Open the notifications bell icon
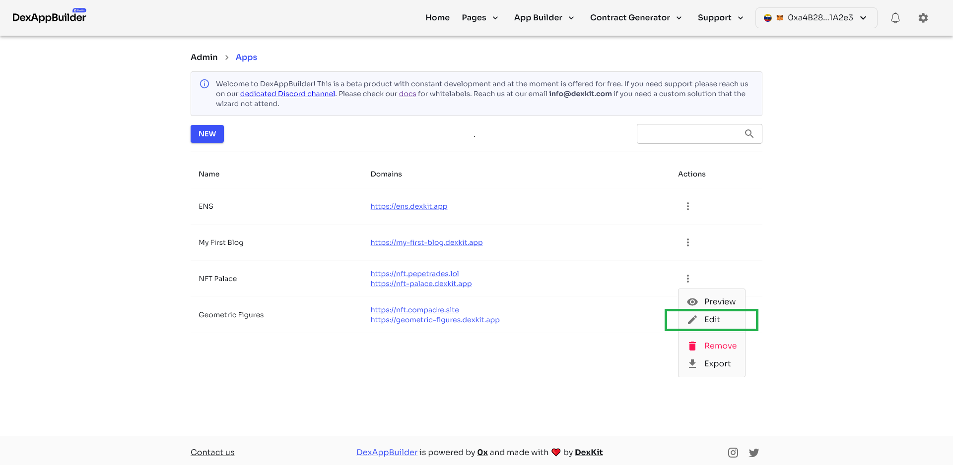Screen dimensions: 953x465 click(x=895, y=18)
